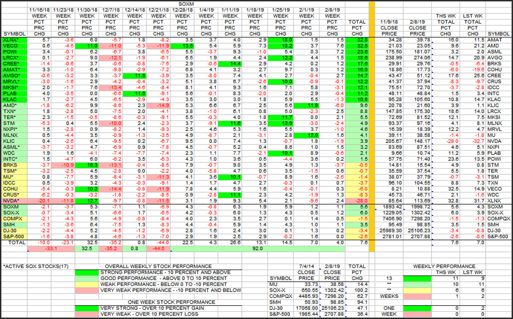Image resolution: width=513 pixels, height=319 pixels.
Task: Click the 7/4/14 close price header
Action: (x=306, y=266)
